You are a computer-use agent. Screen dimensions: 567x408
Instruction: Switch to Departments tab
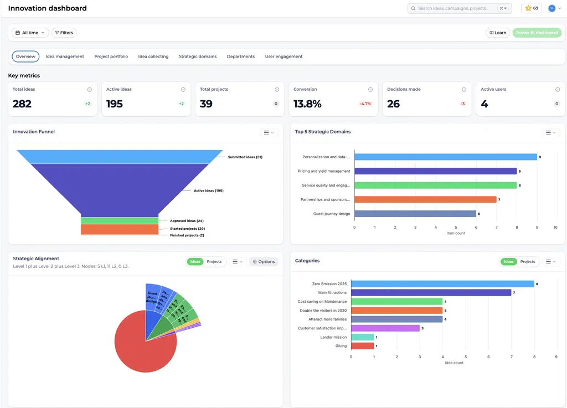click(x=241, y=56)
